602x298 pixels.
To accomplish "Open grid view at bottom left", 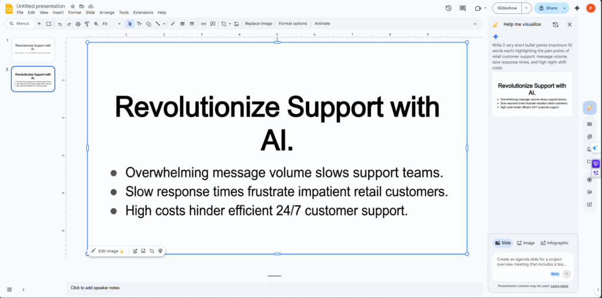I will tap(9, 289).
